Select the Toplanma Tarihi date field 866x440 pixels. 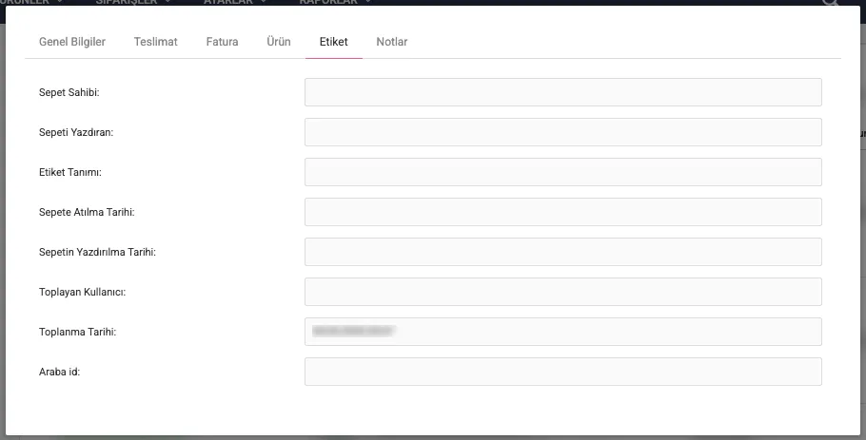click(x=562, y=332)
